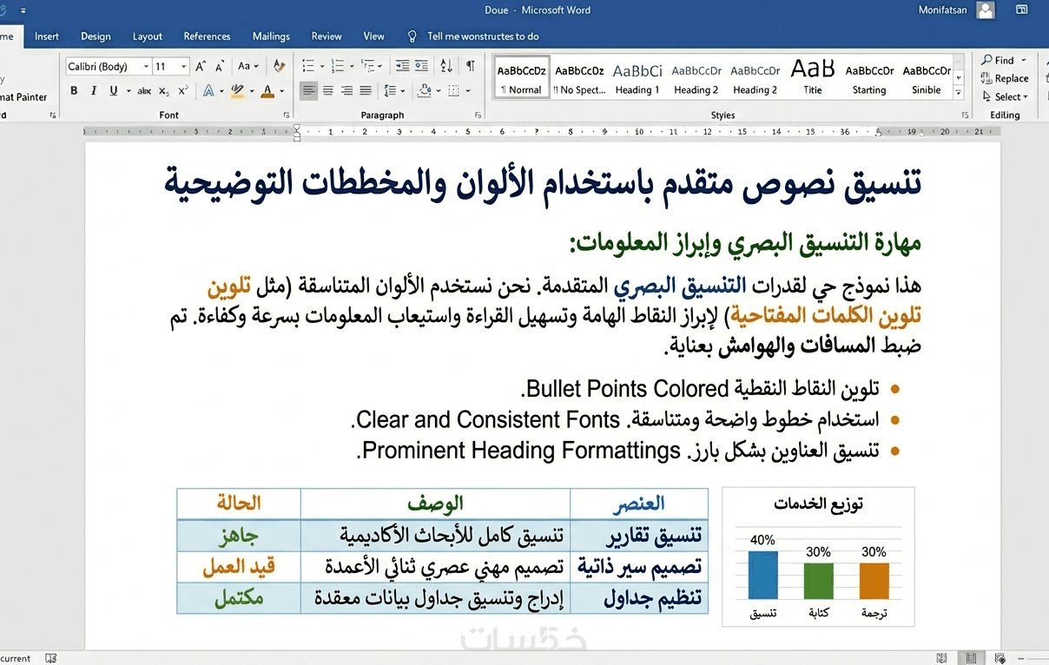Screen dimensions: 1049x665
Task: Toggle Italic formatting
Action: 94,90
